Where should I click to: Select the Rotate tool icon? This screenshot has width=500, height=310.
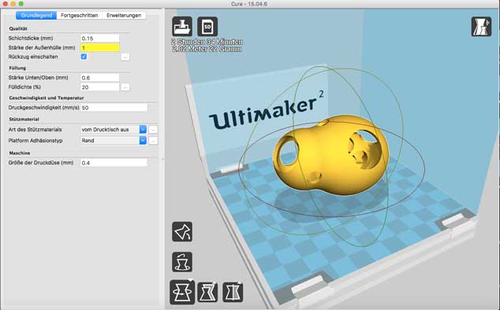click(x=182, y=292)
